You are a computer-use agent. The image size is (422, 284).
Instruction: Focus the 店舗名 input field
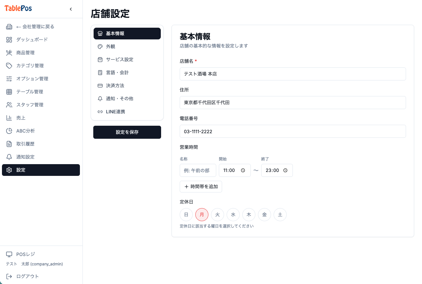(x=293, y=74)
